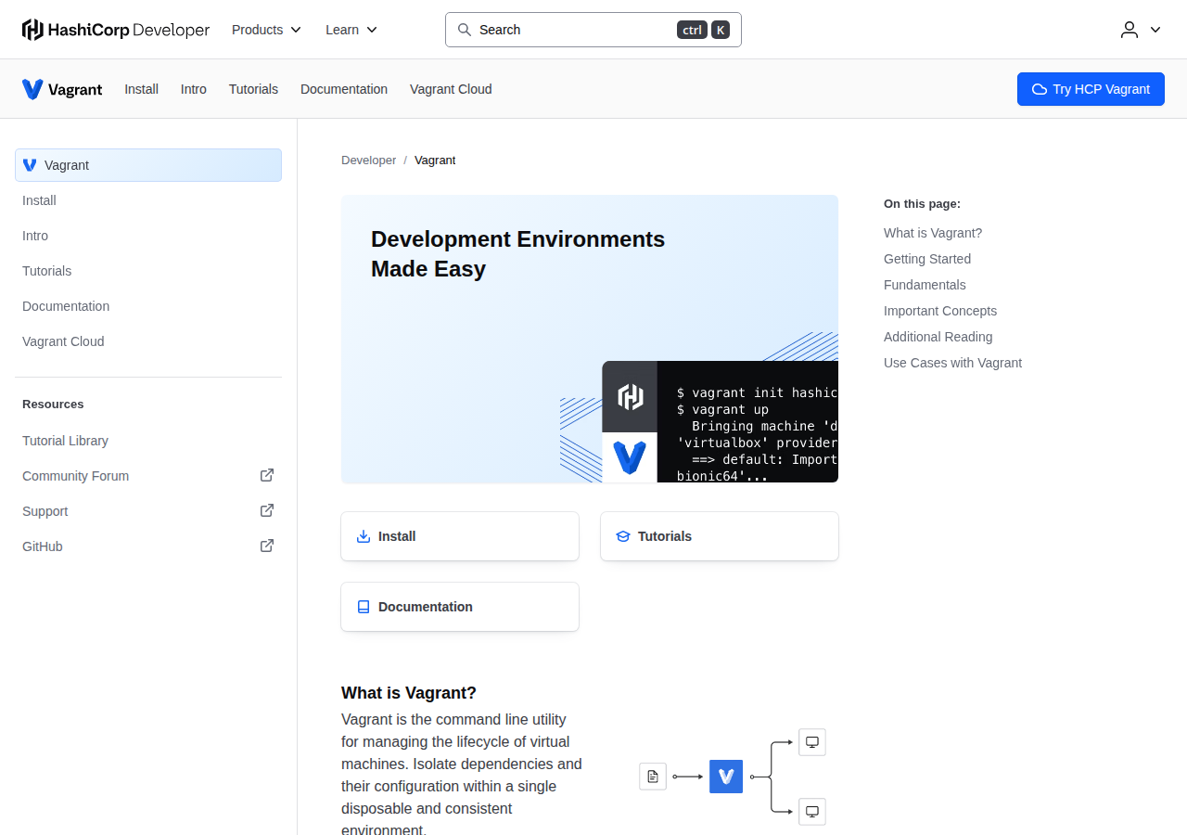Open the HashiCorp Developer logo home link
The image size is (1187, 835).
pos(116,30)
